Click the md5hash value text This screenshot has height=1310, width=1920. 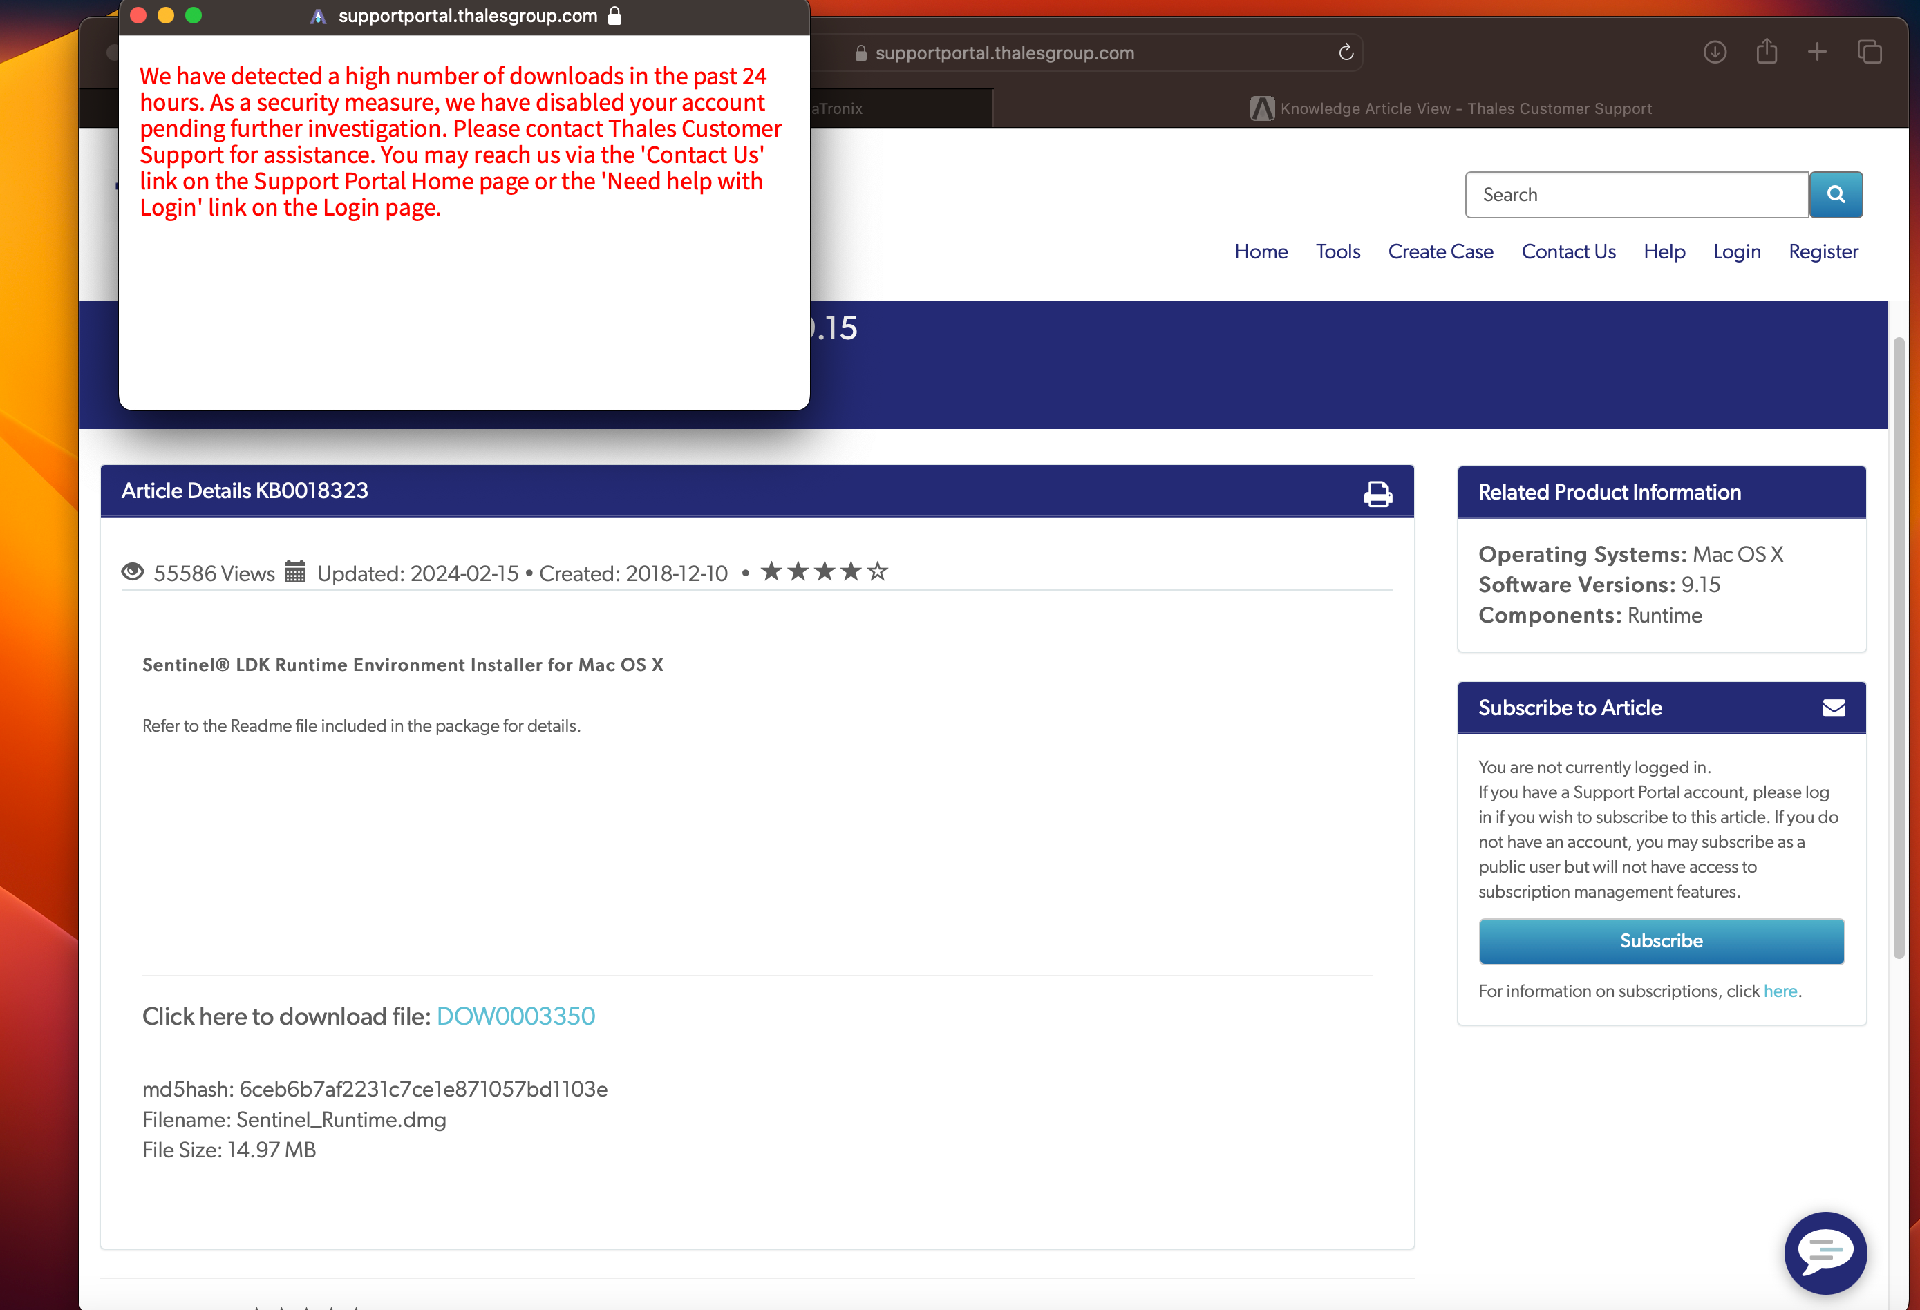pyautogui.click(x=424, y=1089)
